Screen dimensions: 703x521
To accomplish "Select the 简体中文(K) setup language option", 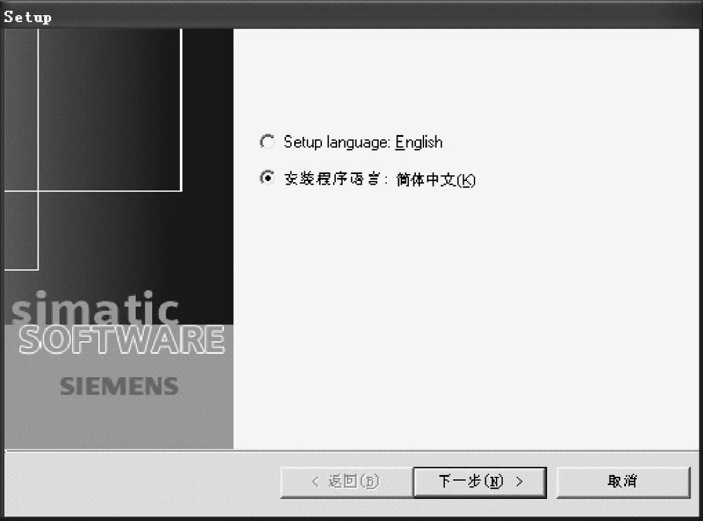I will click(x=268, y=179).
